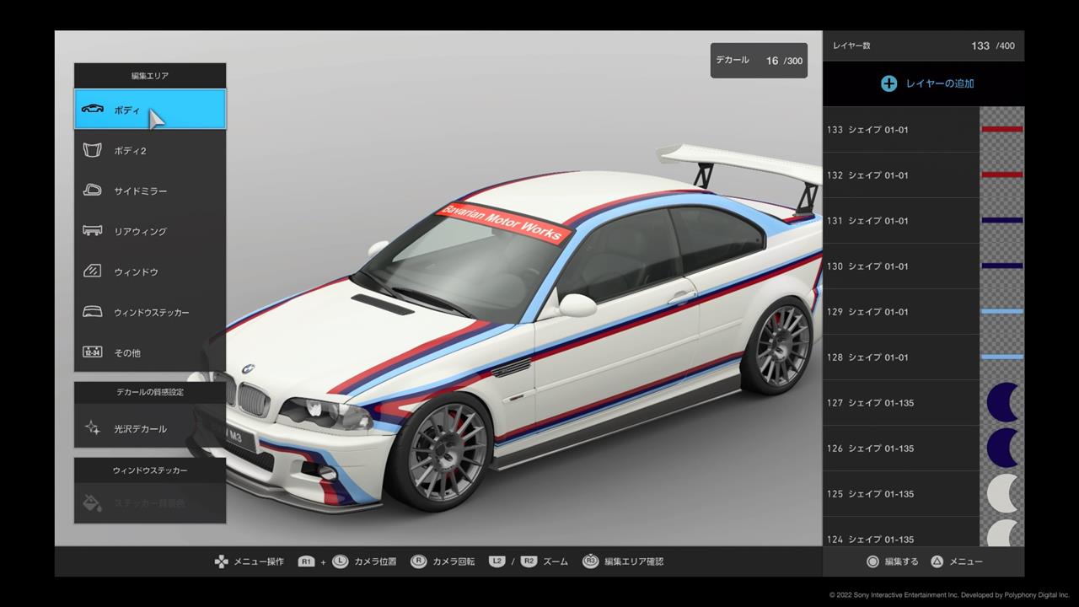Click the number plate icon beside その他

[93, 352]
